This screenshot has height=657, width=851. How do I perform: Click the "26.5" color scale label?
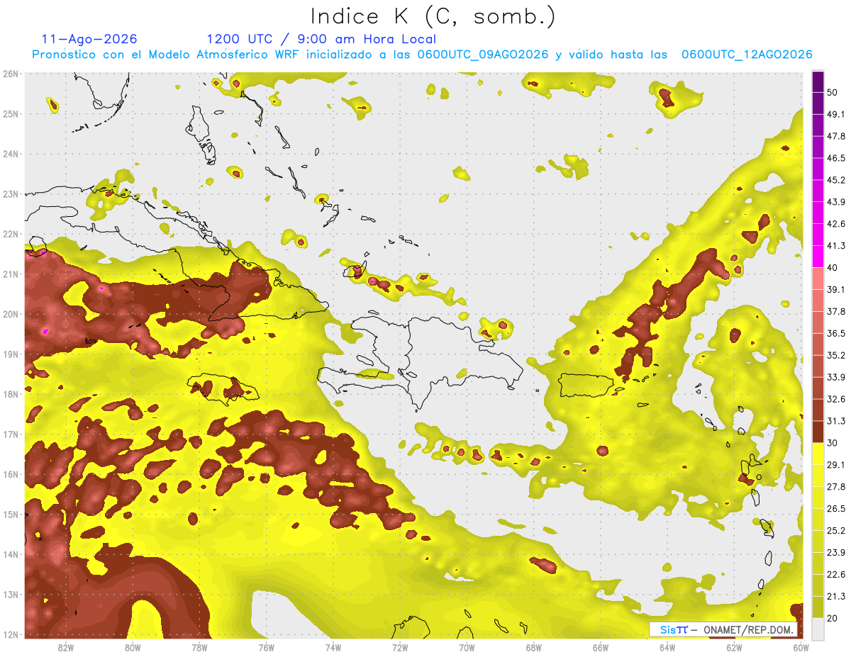tap(836, 509)
